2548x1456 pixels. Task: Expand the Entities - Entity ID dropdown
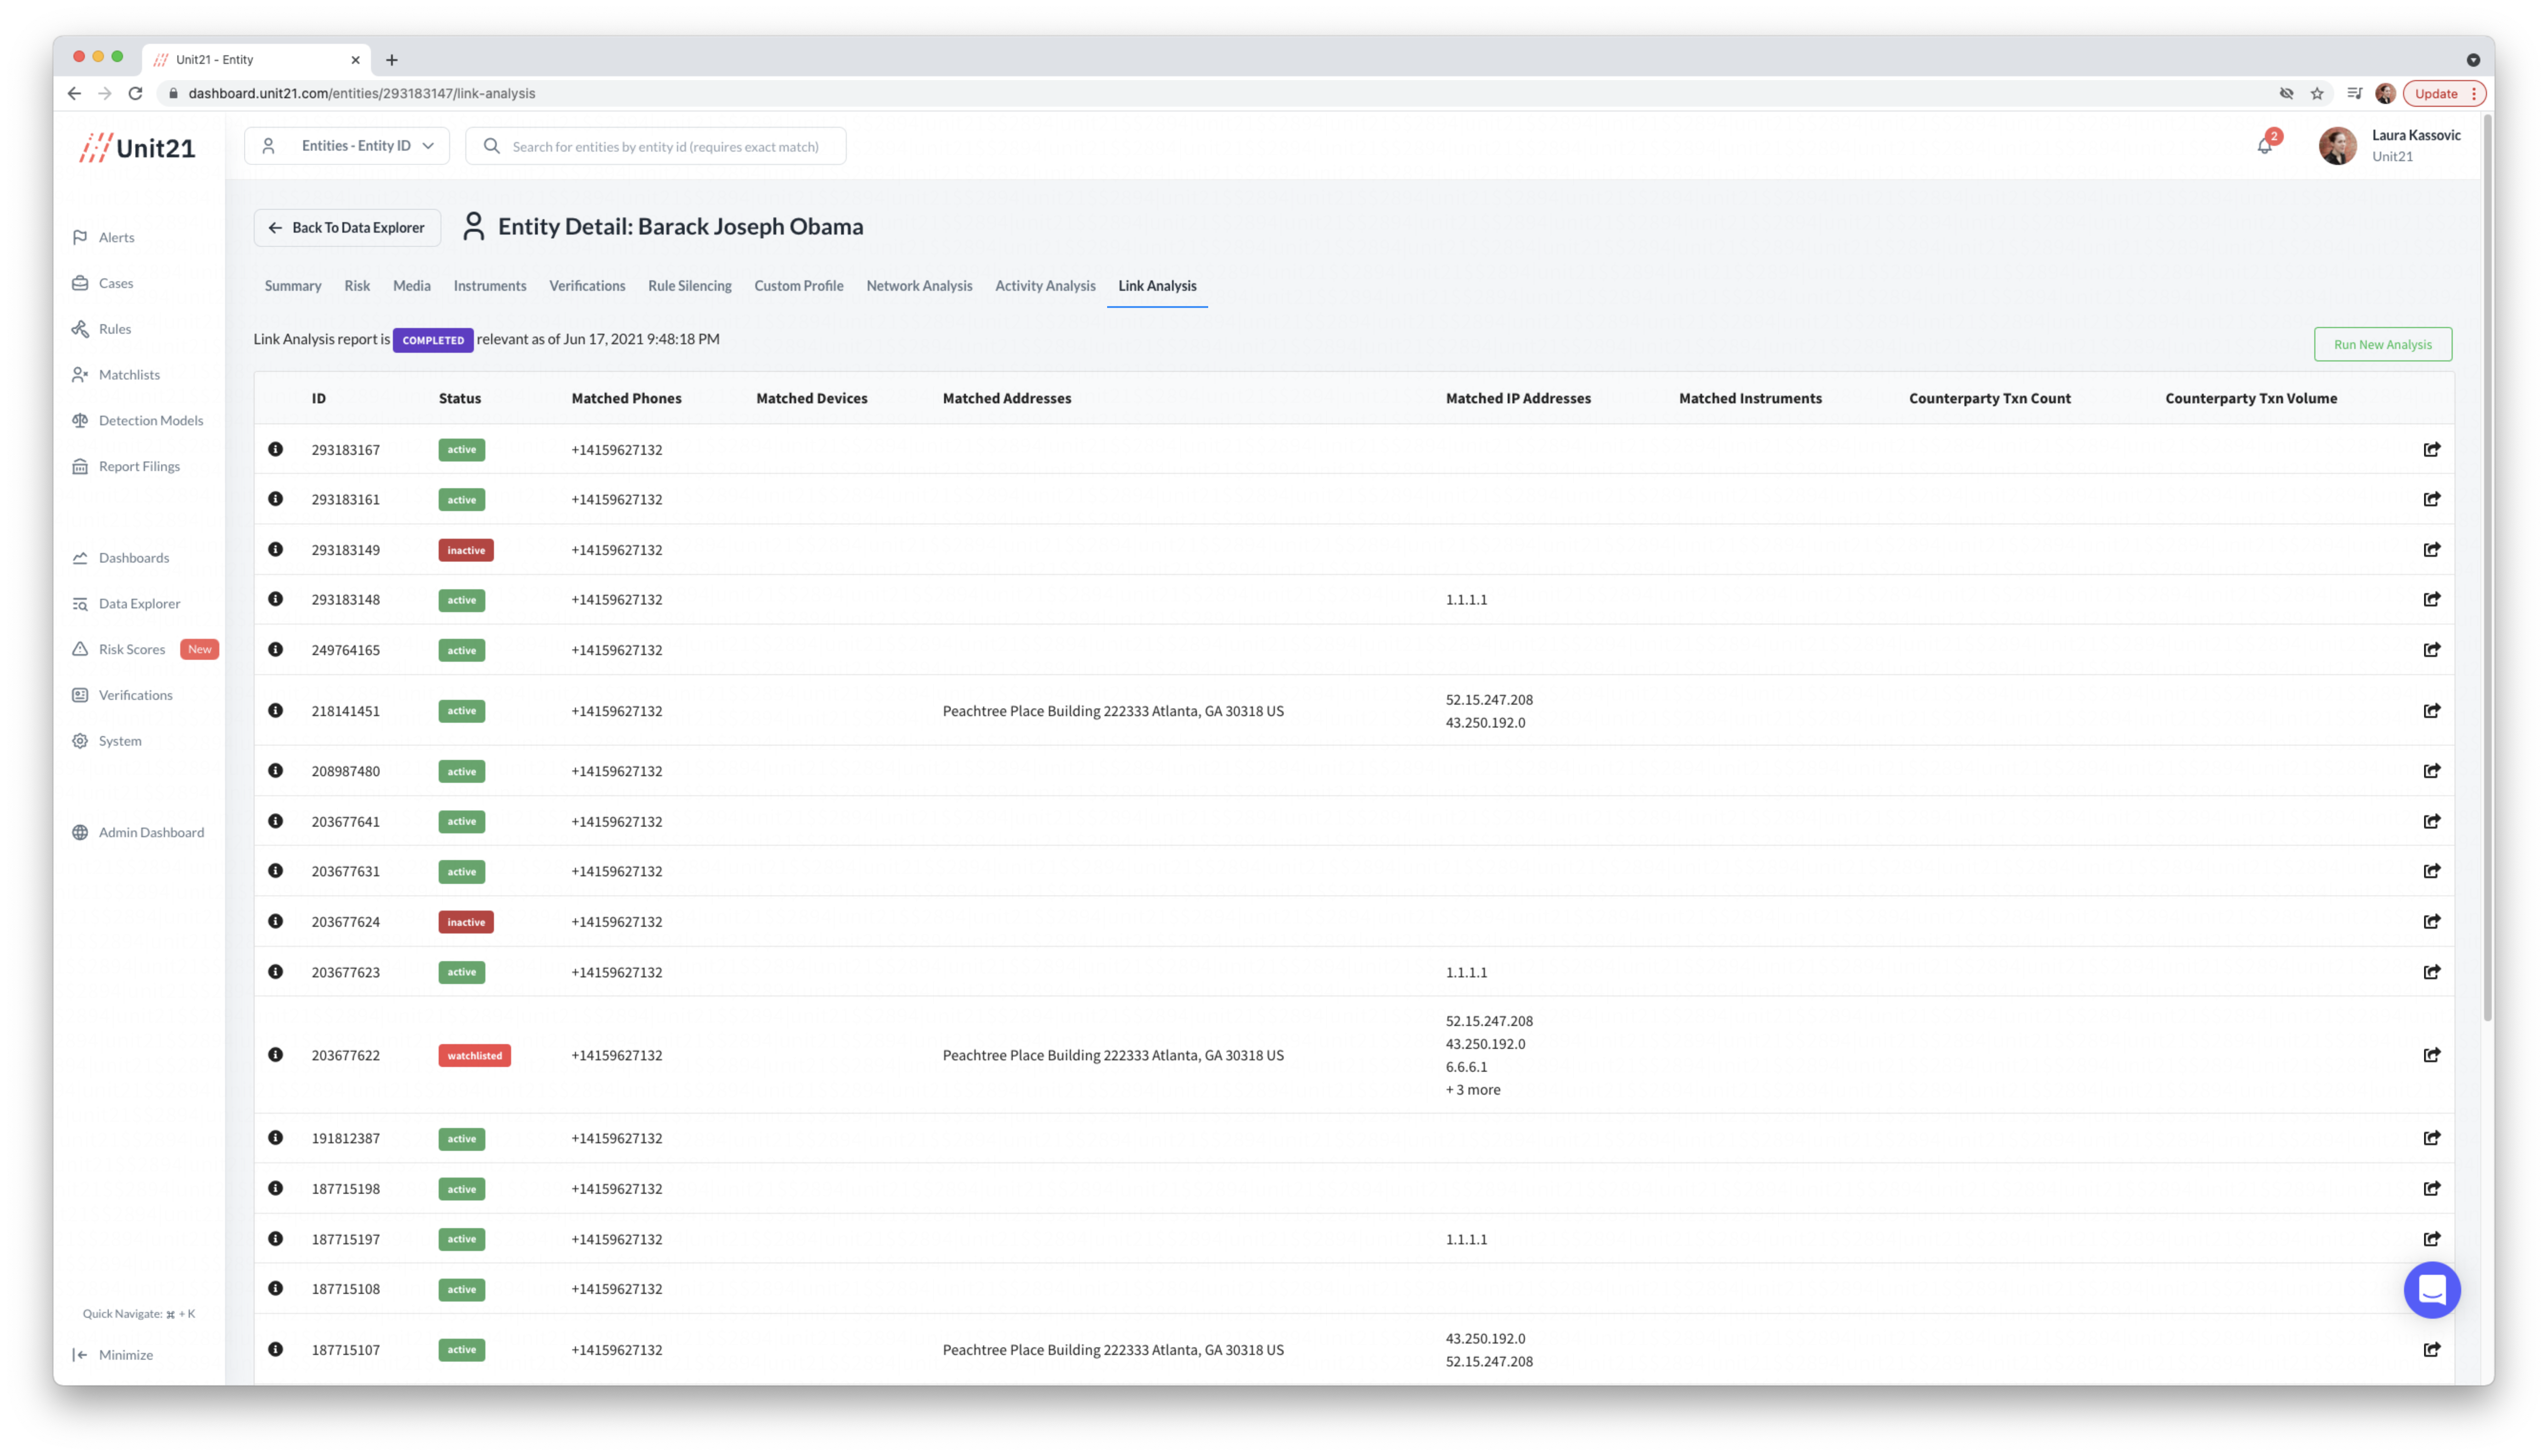click(347, 146)
